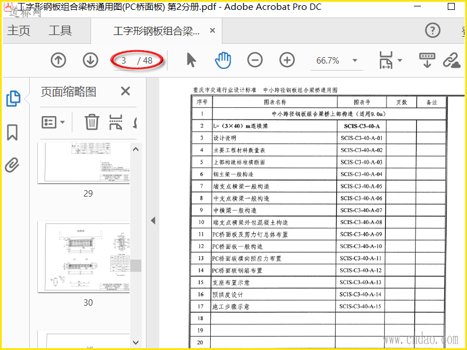Image resolution: width=467 pixels, height=350 pixels.
Task: Go to previous page with up arrow
Action: click(58, 60)
